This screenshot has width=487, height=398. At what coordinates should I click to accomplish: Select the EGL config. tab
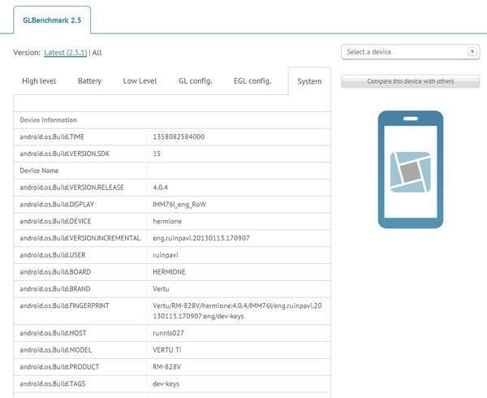click(252, 81)
